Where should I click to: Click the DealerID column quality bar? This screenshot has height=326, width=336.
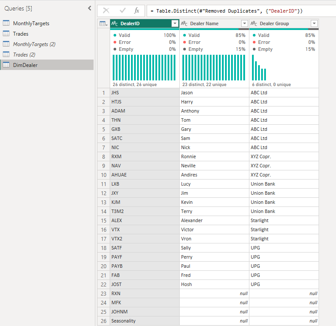(144, 29)
